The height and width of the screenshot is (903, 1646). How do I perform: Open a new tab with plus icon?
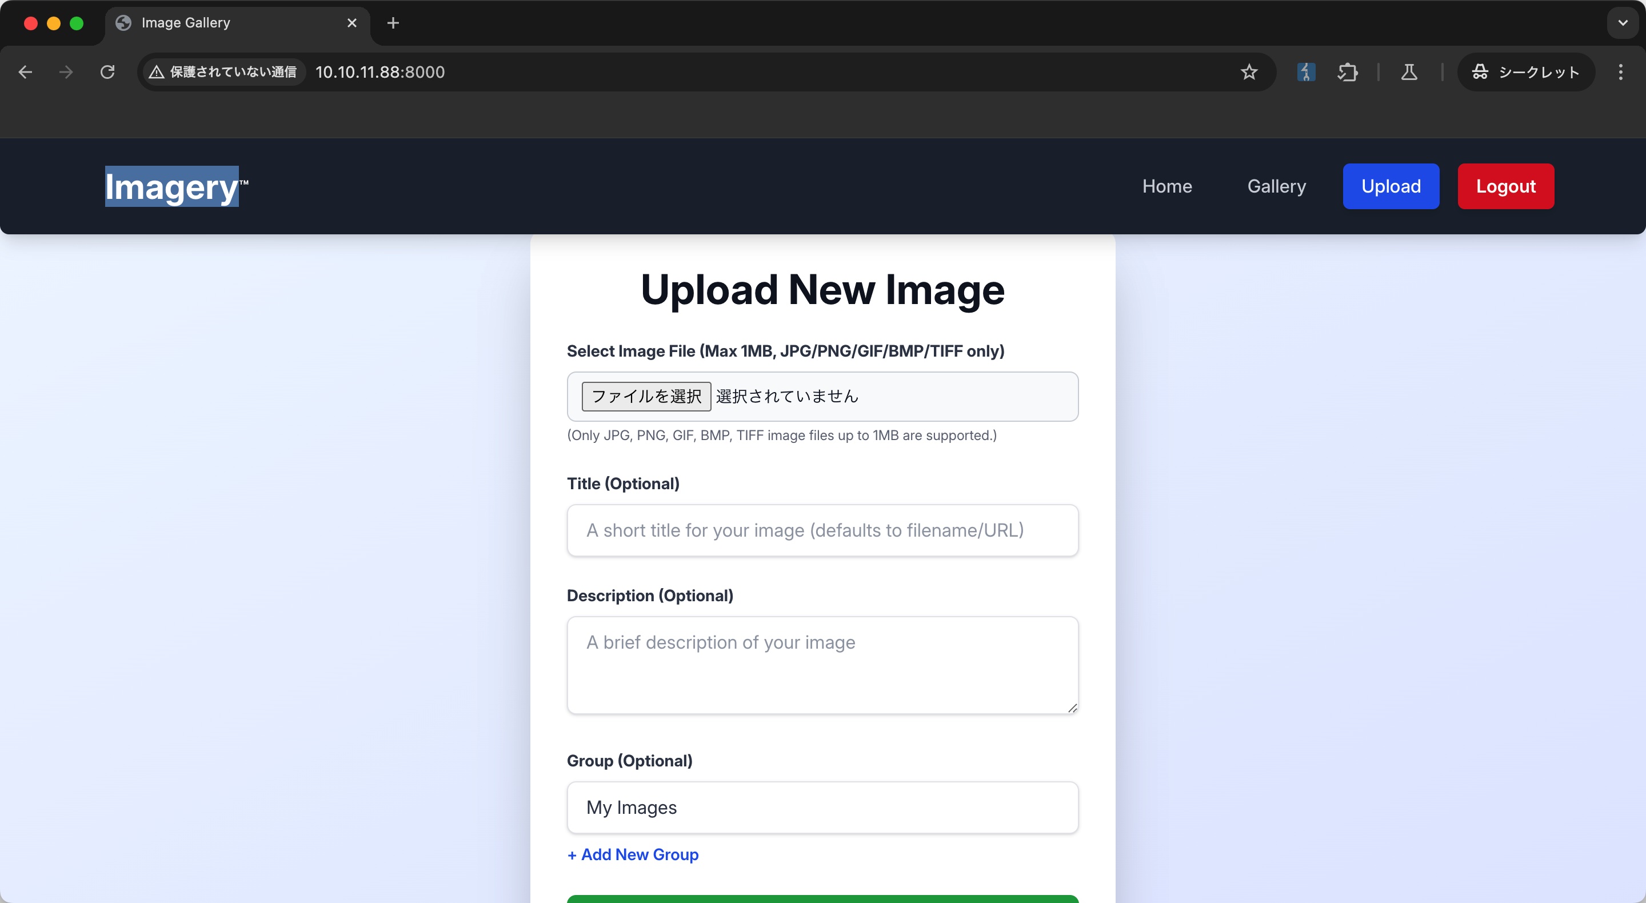pyautogui.click(x=393, y=23)
